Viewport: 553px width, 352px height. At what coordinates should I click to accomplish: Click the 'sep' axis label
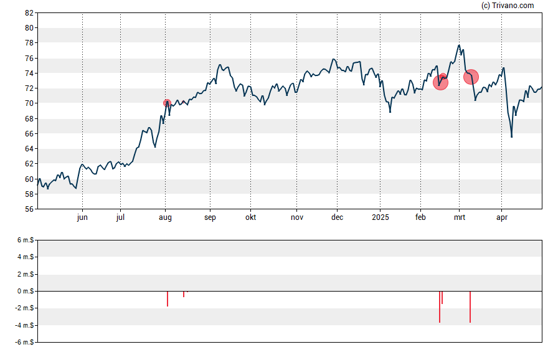coord(210,217)
